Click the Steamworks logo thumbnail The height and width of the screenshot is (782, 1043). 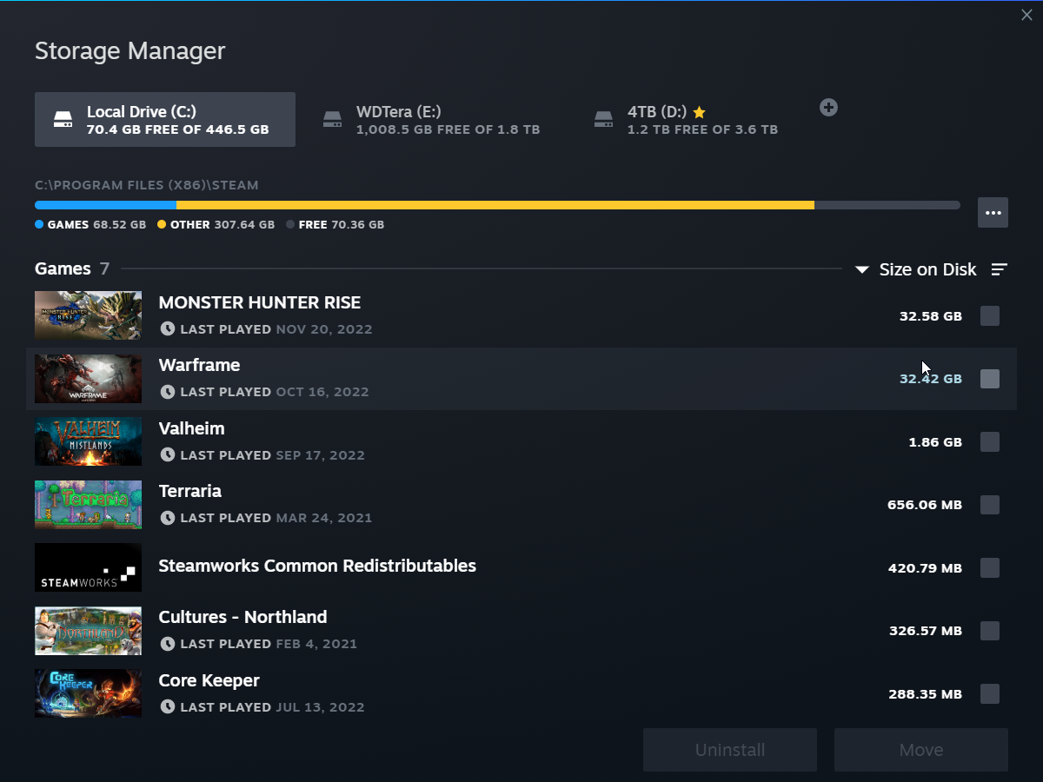tap(88, 567)
